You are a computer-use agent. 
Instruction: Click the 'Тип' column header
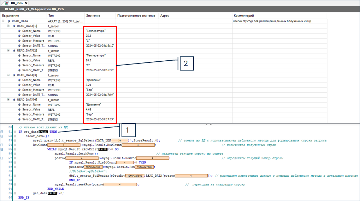(x=51, y=16)
